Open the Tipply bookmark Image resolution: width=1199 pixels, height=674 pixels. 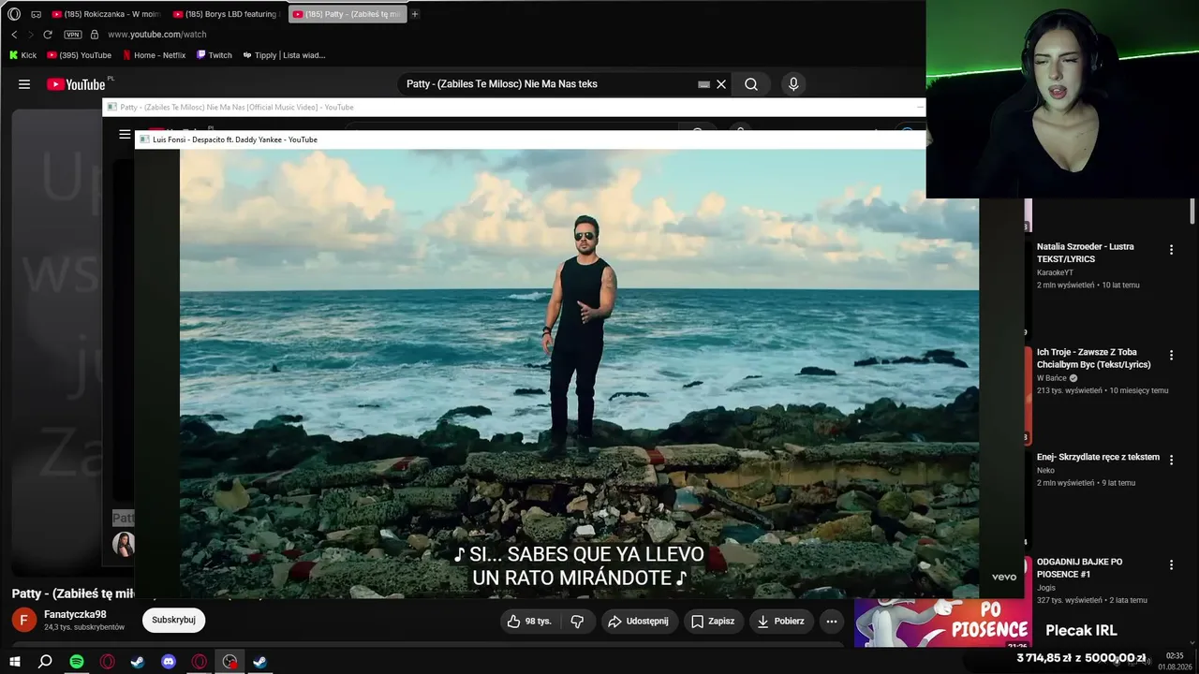pyautogui.click(x=284, y=55)
